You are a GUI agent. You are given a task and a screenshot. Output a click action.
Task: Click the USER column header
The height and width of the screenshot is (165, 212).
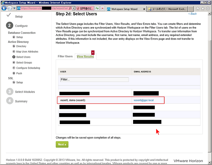pos(95,72)
